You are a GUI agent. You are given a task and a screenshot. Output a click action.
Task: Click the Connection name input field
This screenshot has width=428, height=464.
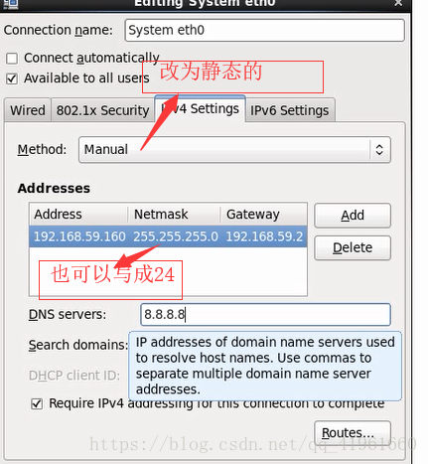264,30
